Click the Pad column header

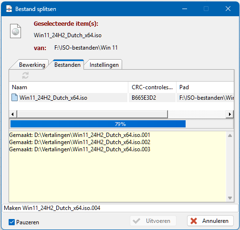205,87
